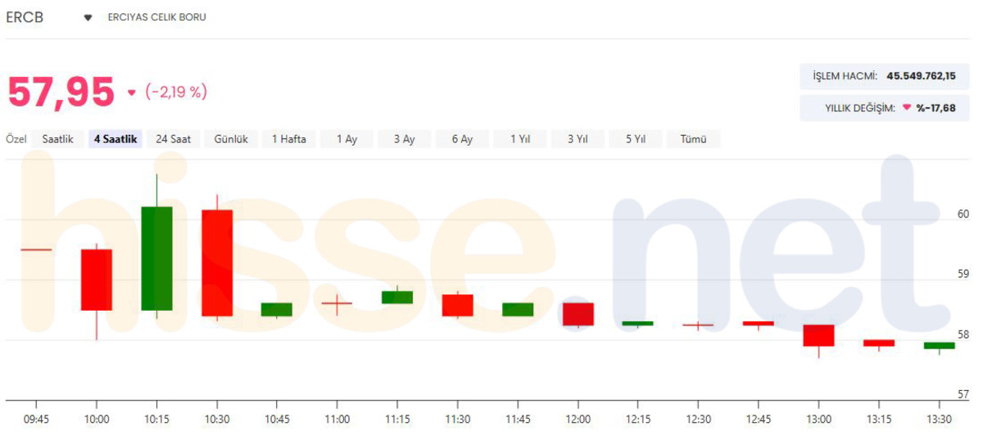Click the red down arrow in YILLIK DEĞİŞİM

(907, 108)
